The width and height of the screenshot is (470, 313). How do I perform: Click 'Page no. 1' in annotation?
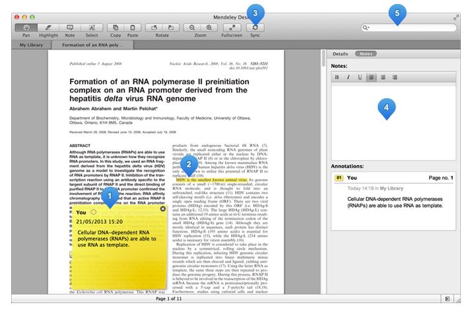click(441, 178)
